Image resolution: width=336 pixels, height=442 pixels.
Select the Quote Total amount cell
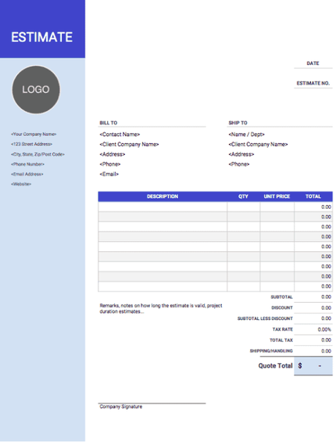click(313, 366)
